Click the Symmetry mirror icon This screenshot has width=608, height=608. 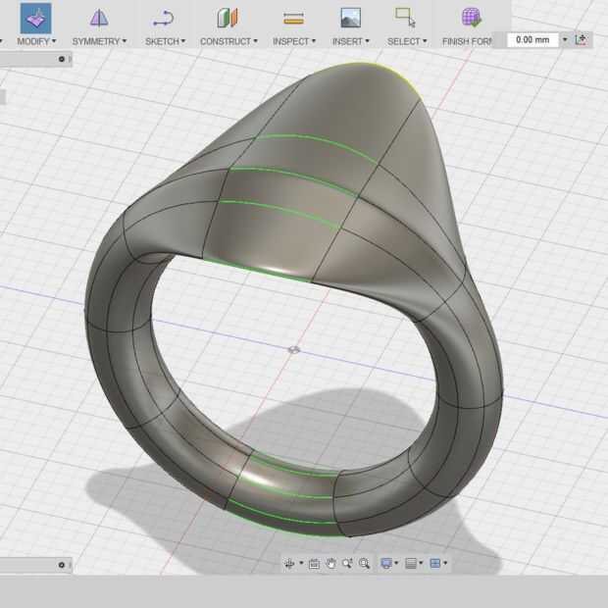pyautogui.click(x=99, y=19)
